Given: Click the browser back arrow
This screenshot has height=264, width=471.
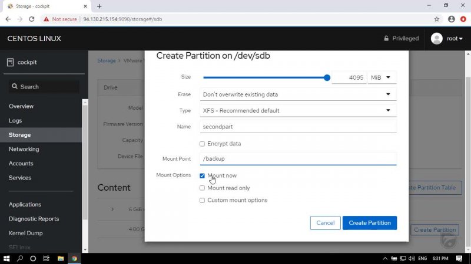Looking at the screenshot, I should click(x=8, y=19).
